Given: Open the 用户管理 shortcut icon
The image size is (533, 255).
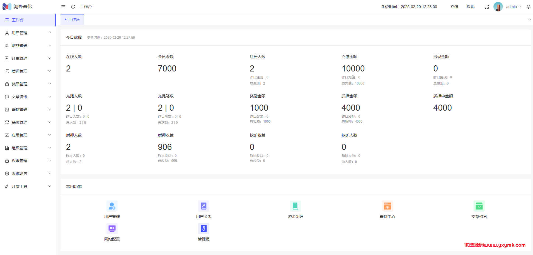Looking at the screenshot, I should coord(112,206).
